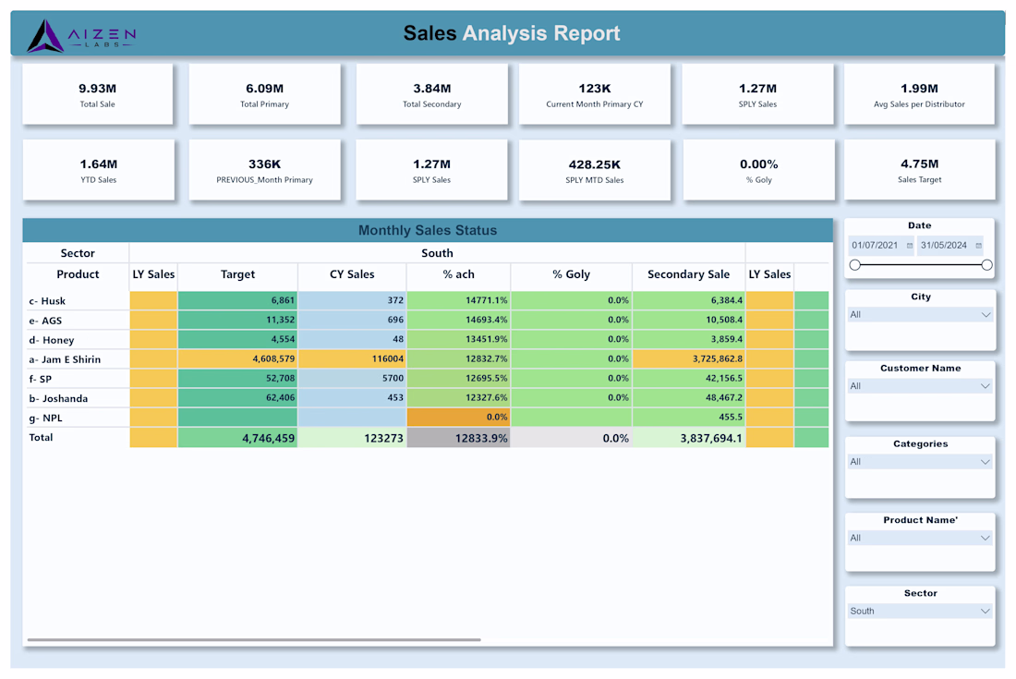Select the YTD Sales 1.64M card
1016x679 pixels.
click(99, 170)
